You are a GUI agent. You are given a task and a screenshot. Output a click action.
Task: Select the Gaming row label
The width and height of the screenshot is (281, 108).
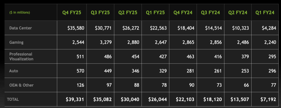[16, 42]
